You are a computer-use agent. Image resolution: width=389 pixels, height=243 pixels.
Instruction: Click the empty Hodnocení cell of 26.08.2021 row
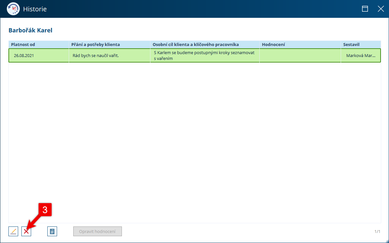coord(300,55)
